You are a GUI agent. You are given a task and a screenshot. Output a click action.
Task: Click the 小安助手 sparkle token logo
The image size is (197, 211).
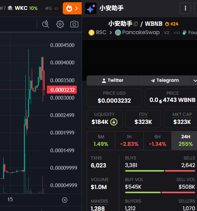91,8
